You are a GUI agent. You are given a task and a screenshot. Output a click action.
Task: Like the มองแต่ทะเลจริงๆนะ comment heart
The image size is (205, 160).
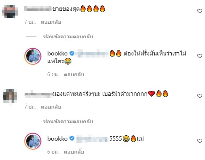click(200, 96)
